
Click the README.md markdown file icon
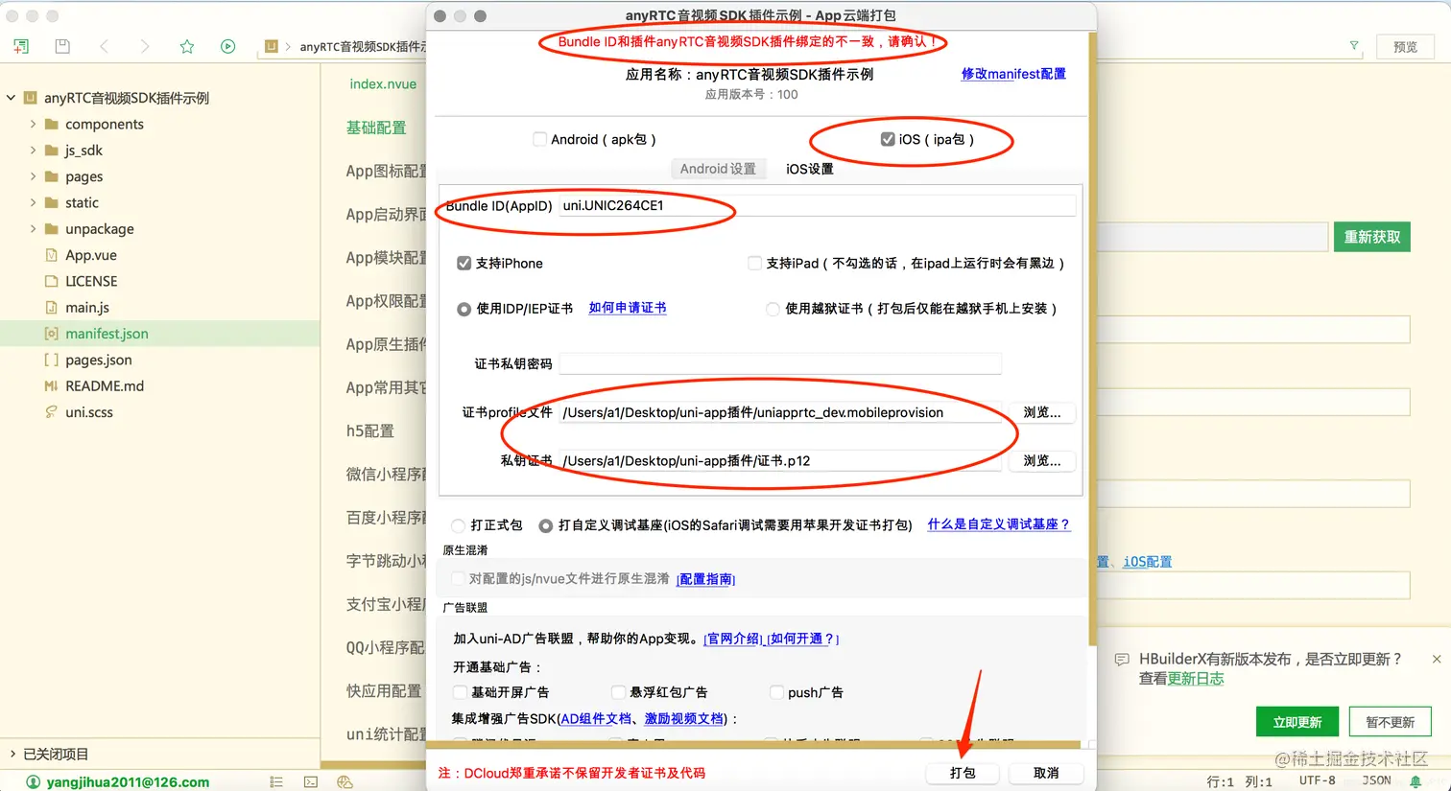click(52, 386)
